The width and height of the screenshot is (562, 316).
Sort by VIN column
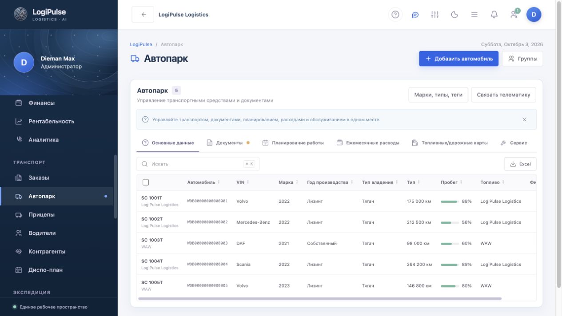(243, 182)
